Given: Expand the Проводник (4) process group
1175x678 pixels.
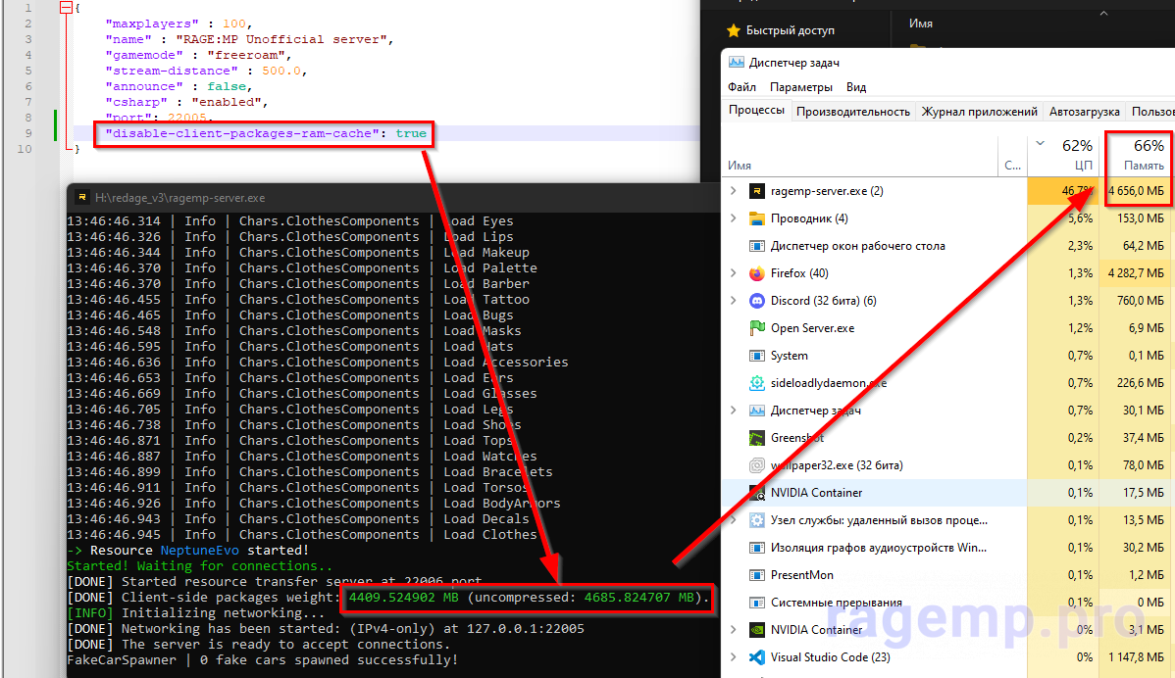Looking at the screenshot, I should coord(734,218).
